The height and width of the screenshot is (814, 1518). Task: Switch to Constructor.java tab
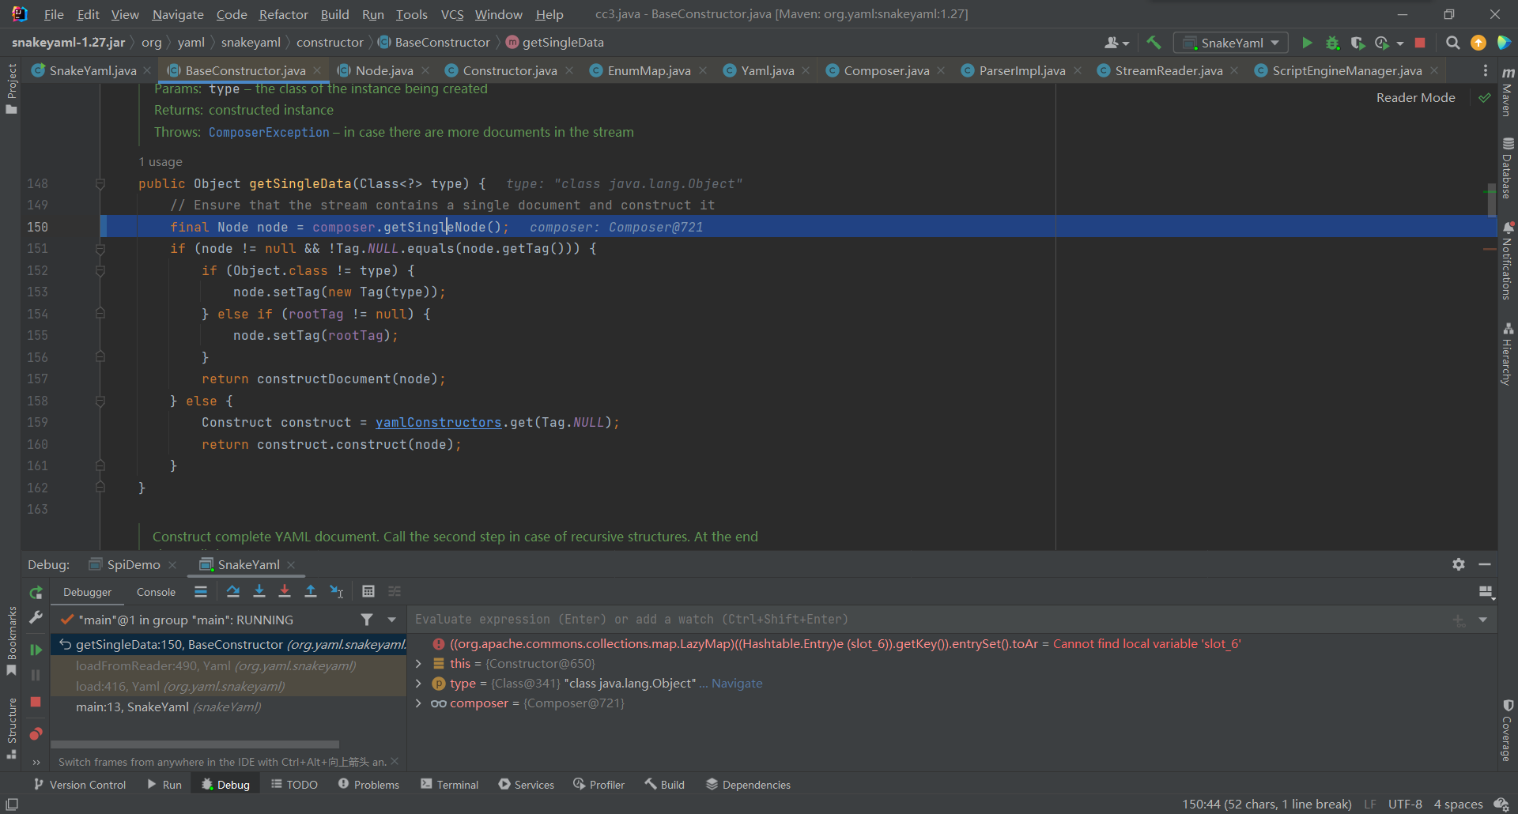click(509, 70)
